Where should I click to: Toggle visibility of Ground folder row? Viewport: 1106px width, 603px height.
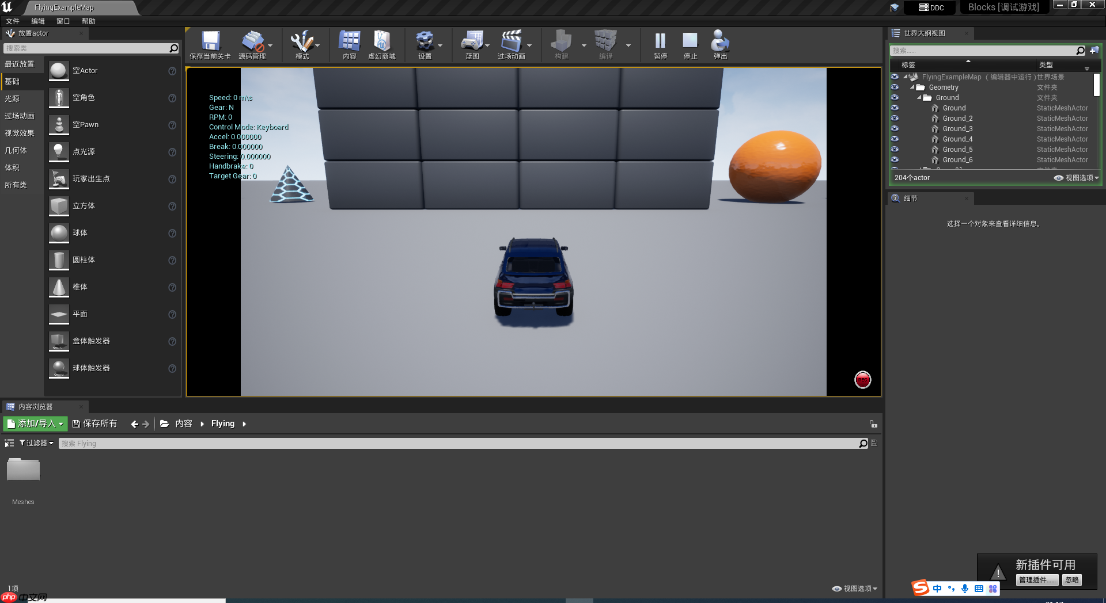(x=895, y=97)
